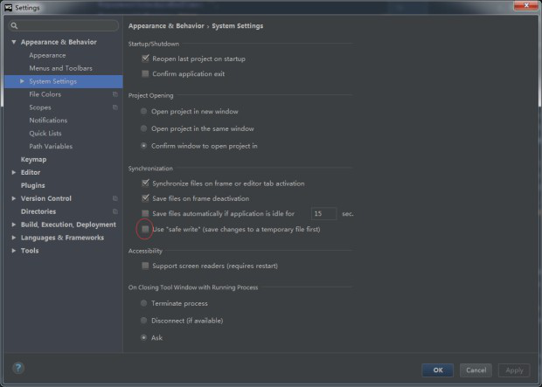542x387 pixels.
Task: Uncheck Save files on frame deactivation
Action: (x=145, y=198)
